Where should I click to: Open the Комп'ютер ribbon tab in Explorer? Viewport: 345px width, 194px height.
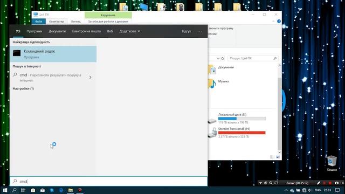point(56,22)
